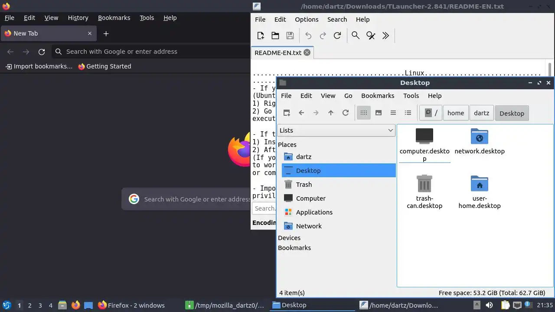
Task: Go forward in the file manager
Action: [316, 113]
